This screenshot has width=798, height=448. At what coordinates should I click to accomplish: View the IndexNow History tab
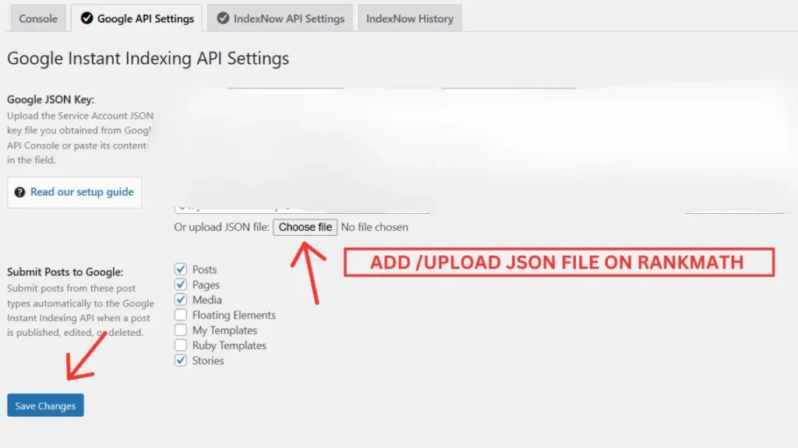[x=410, y=19]
